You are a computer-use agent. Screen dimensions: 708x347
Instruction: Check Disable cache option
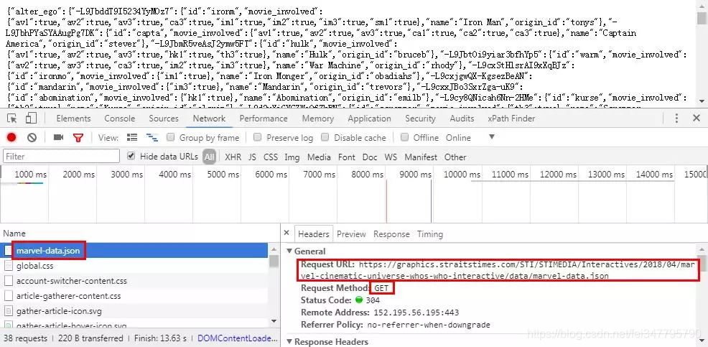tap(325, 137)
